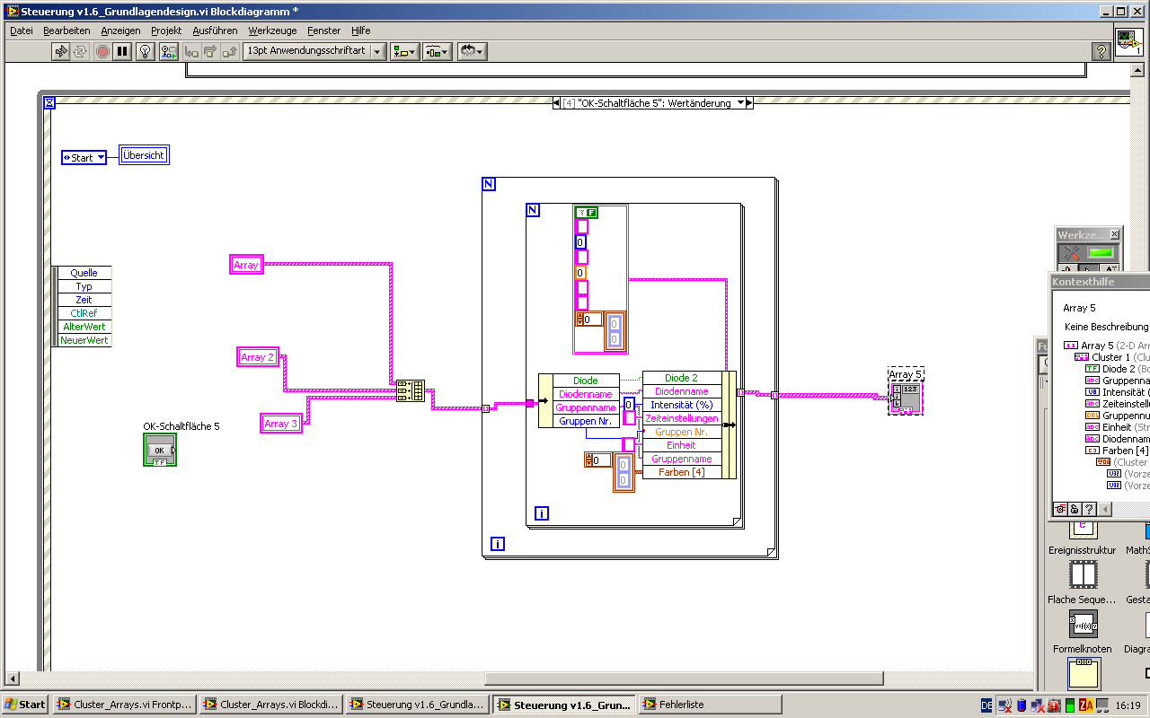Toggle the Retain Wire Values button
The width and height of the screenshot is (1150, 718).
pyautogui.click(x=168, y=52)
